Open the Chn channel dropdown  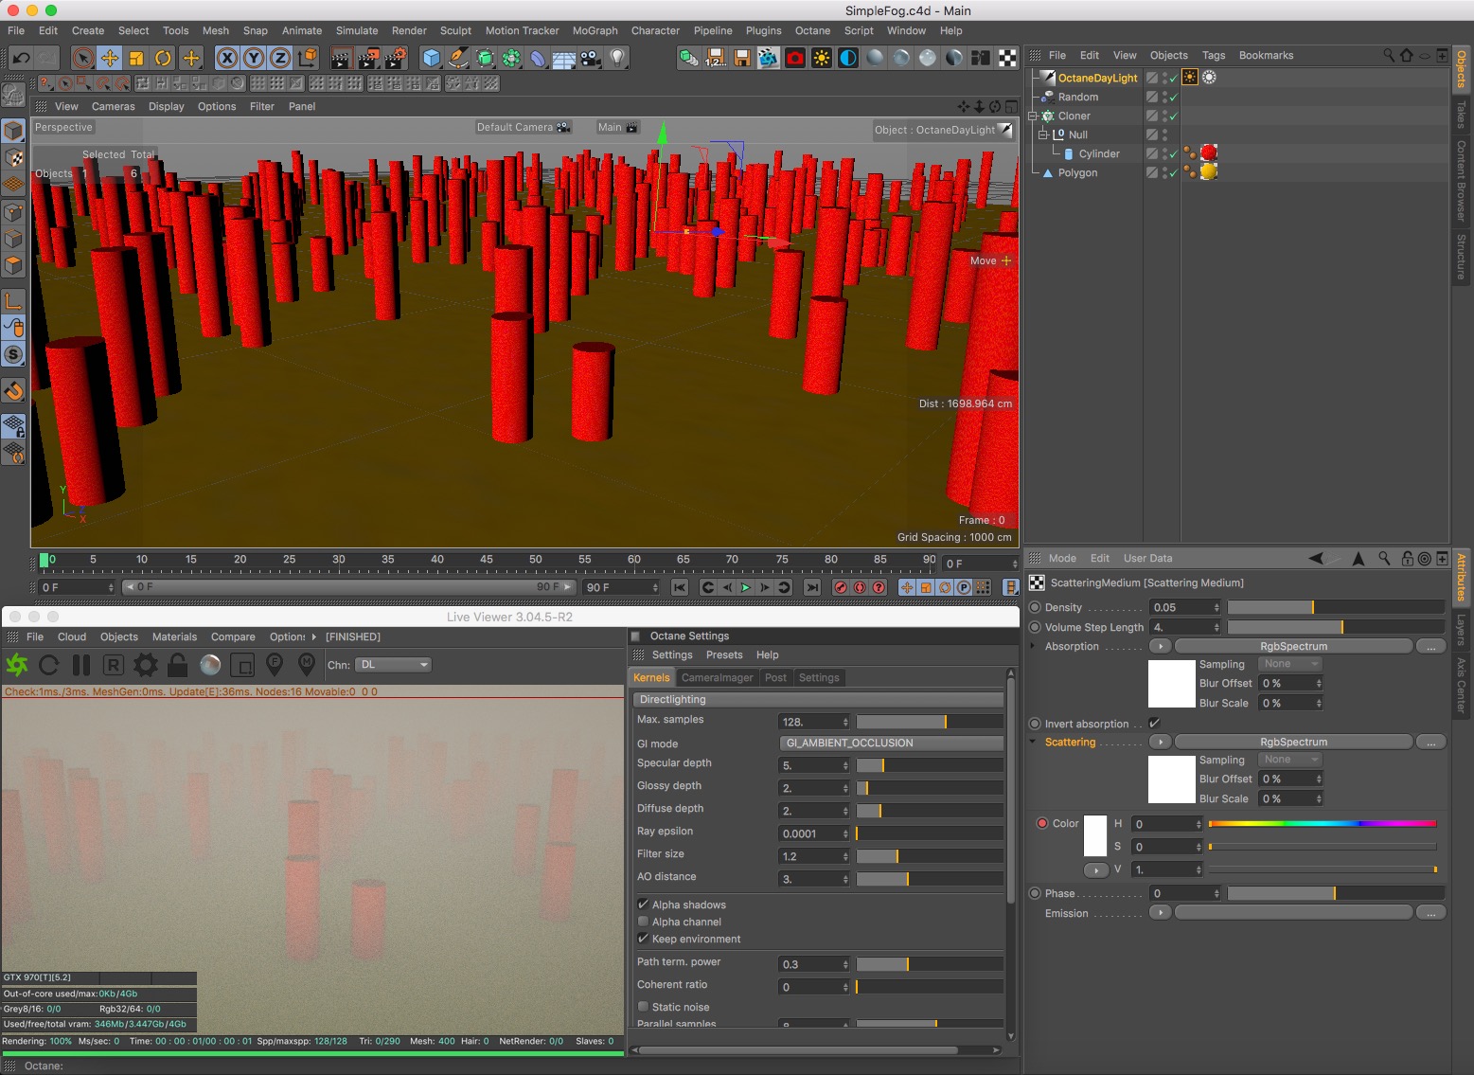tap(394, 665)
